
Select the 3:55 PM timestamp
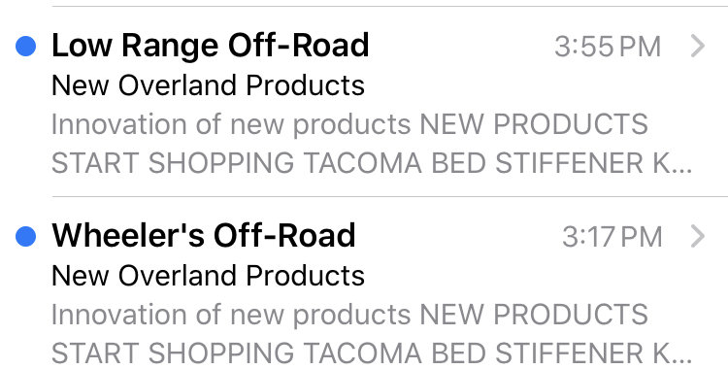tap(608, 47)
